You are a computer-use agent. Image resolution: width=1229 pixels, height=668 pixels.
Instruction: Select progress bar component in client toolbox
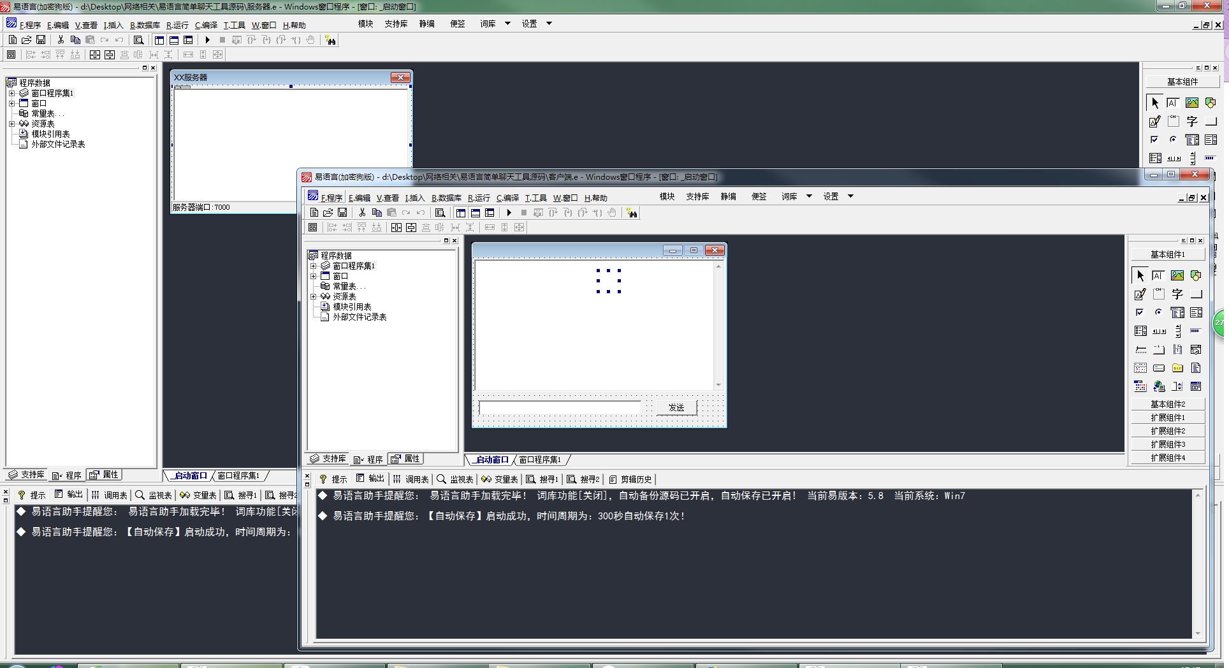tap(1196, 331)
